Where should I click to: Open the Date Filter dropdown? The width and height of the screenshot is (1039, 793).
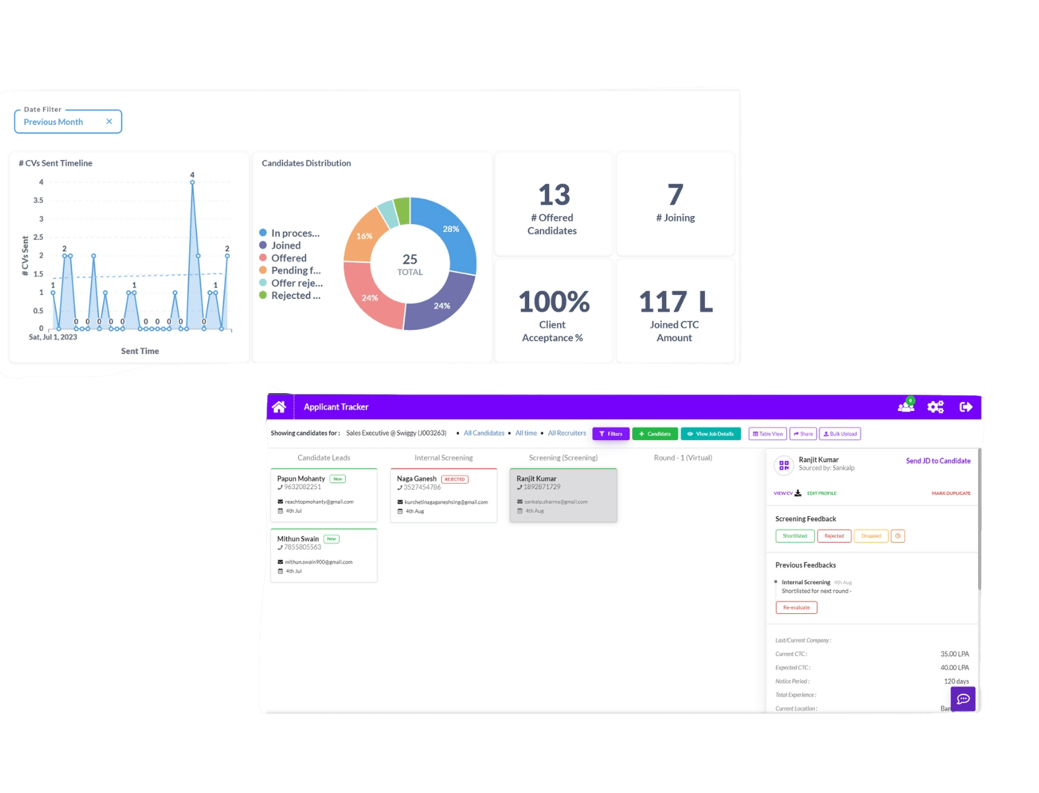click(x=68, y=122)
